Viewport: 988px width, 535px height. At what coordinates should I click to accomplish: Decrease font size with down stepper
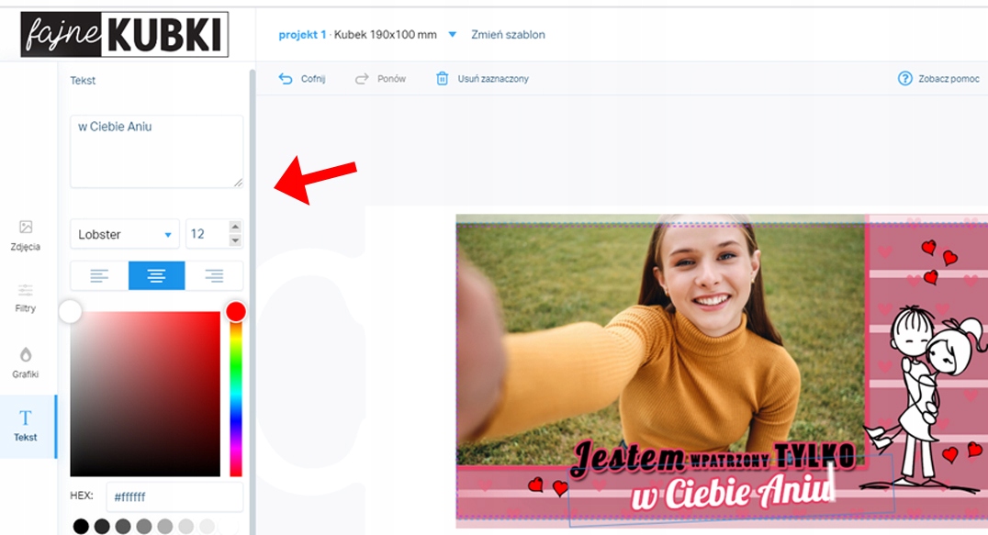tap(235, 240)
